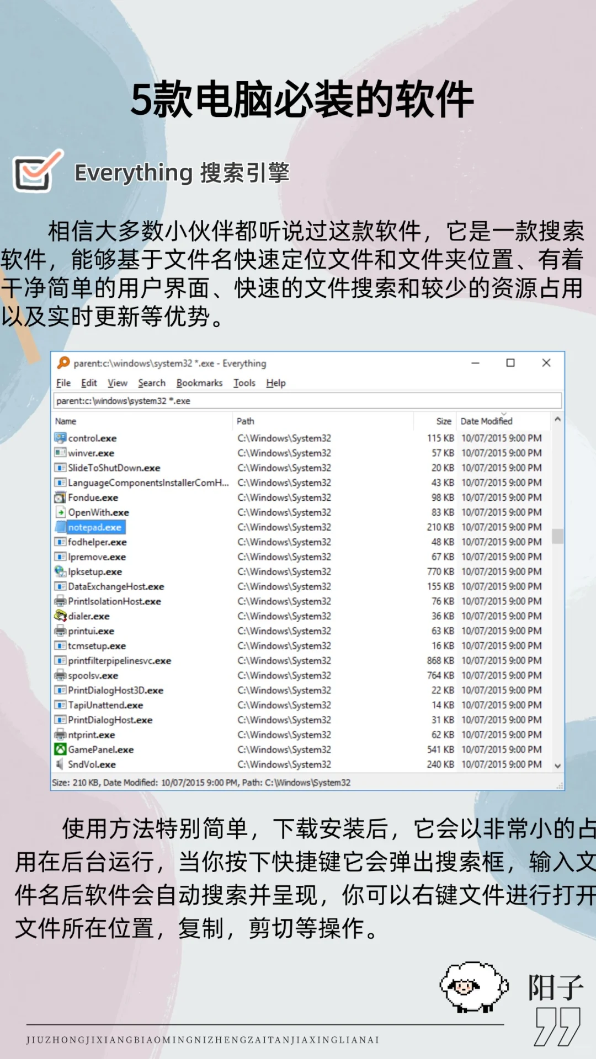The width and height of the screenshot is (596, 1059).
Task: Open the Help menu
Action: 276,383
